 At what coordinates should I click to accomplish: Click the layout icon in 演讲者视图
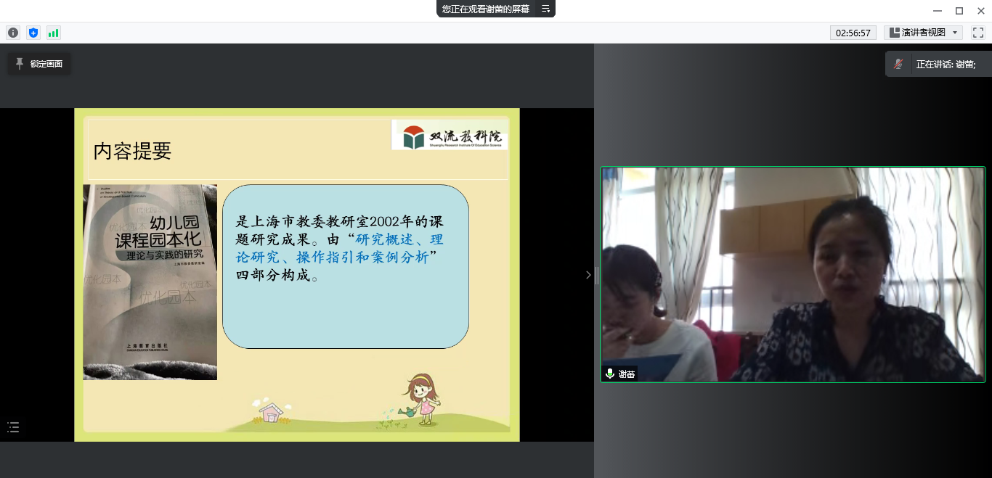click(x=893, y=33)
